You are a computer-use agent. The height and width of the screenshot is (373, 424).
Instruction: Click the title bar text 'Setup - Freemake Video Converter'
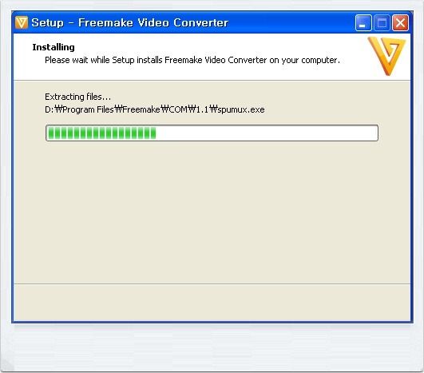click(130, 22)
